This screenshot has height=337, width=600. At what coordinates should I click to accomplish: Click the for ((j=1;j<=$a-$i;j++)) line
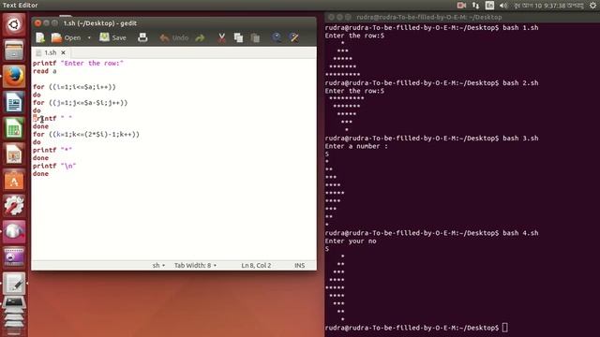pos(81,102)
